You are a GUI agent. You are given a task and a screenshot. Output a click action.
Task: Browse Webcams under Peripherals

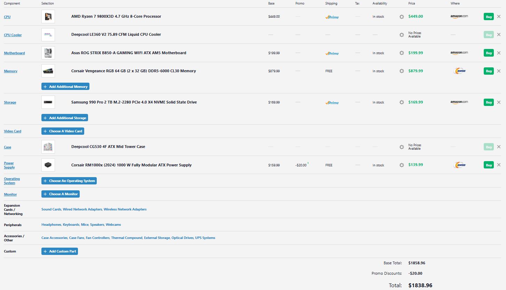click(x=113, y=225)
